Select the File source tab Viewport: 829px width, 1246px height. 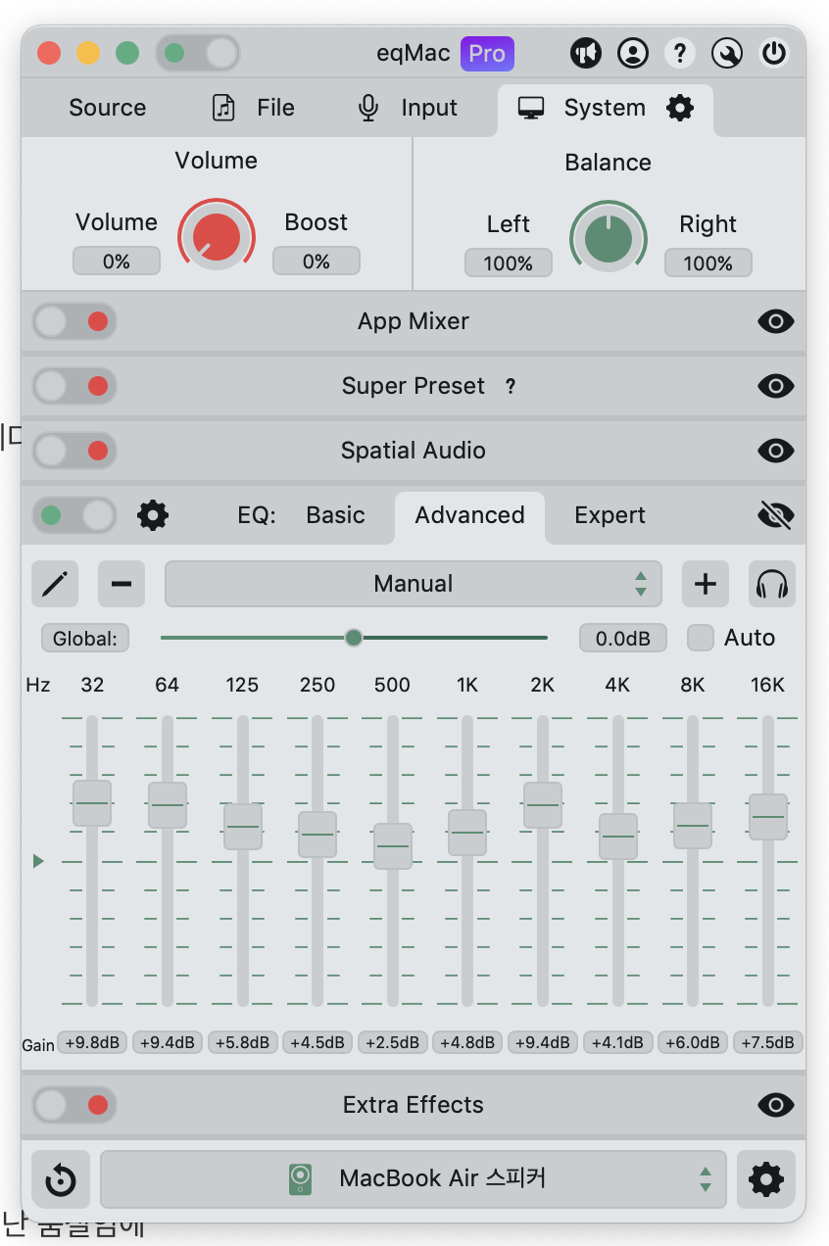pyautogui.click(x=253, y=108)
